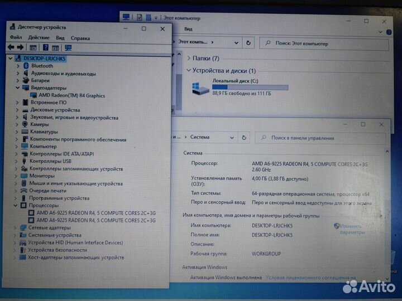Click the Поиск в панели управления field
Image resolution: width=402 pixels, height=301 pixels.
320,138
